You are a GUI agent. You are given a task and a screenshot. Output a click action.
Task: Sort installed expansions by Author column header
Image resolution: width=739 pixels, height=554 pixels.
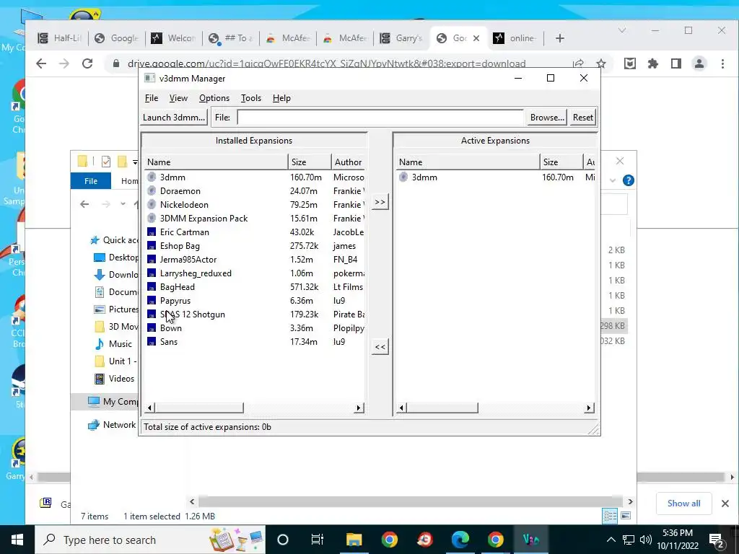click(348, 162)
